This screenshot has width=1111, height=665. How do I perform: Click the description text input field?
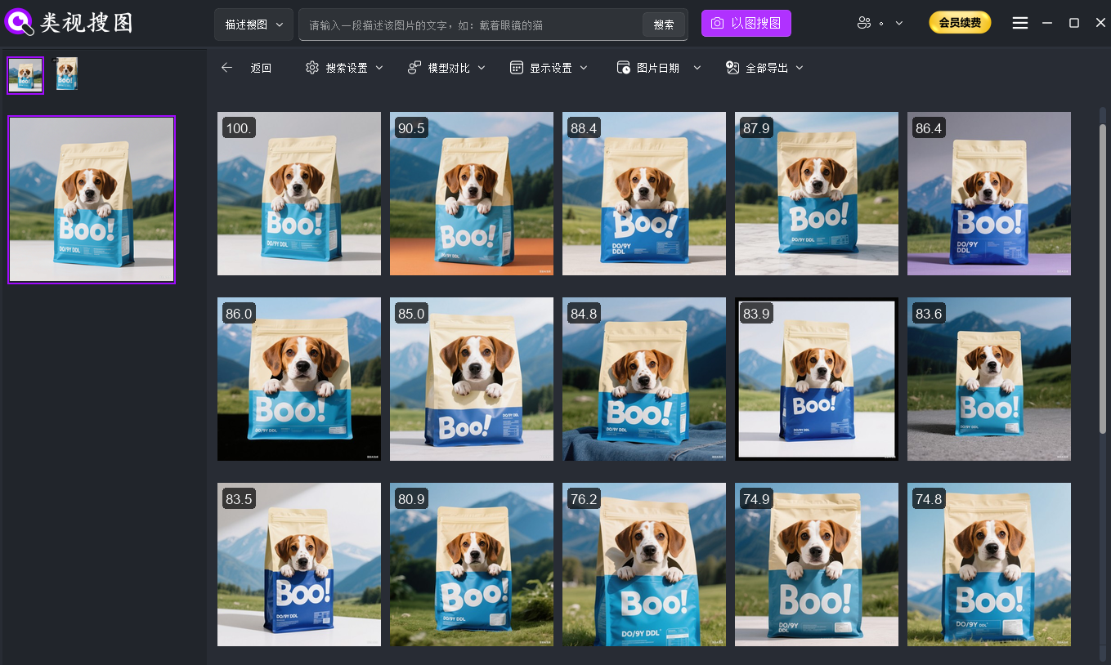[470, 25]
